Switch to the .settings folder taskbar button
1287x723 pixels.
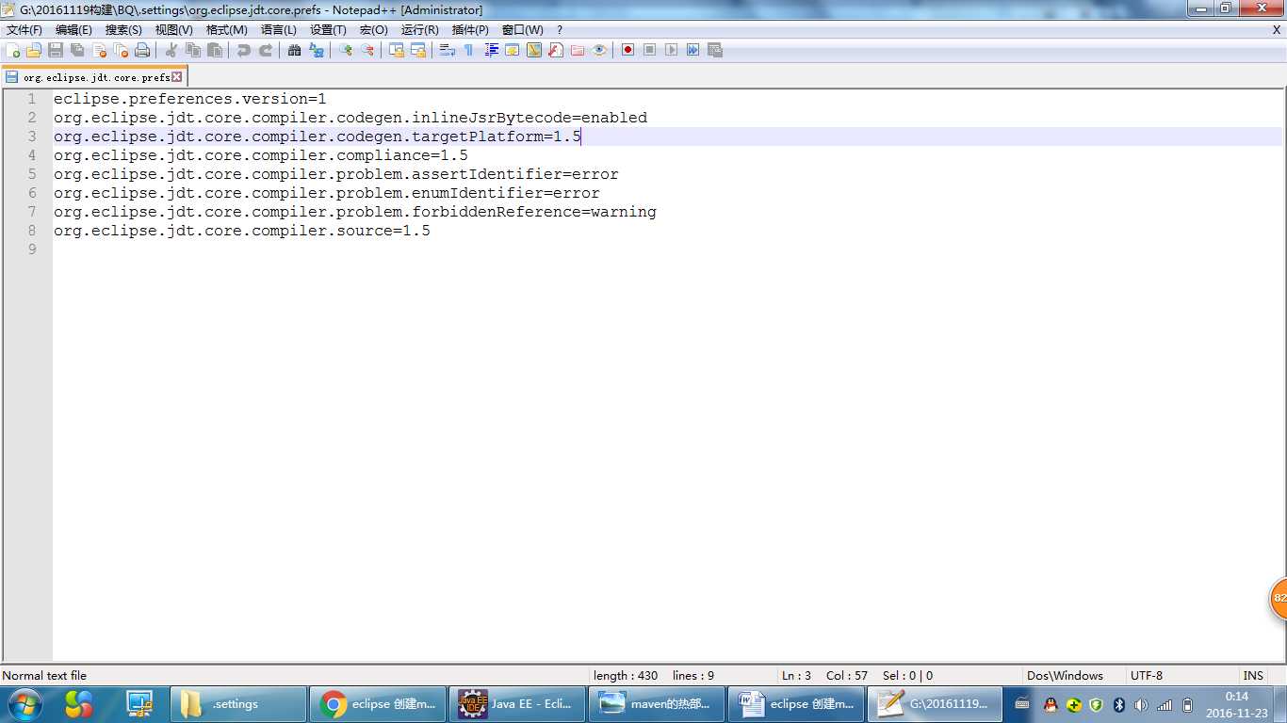[x=239, y=704]
